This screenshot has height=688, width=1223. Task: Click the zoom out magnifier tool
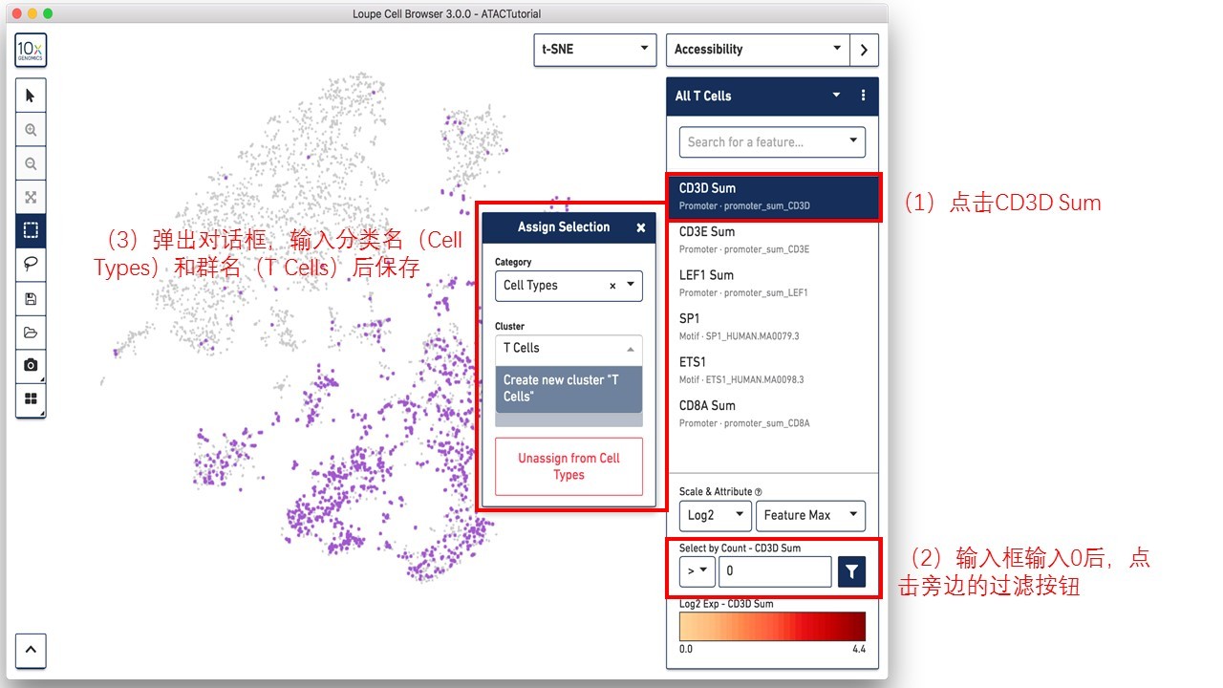[x=31, y=163]
